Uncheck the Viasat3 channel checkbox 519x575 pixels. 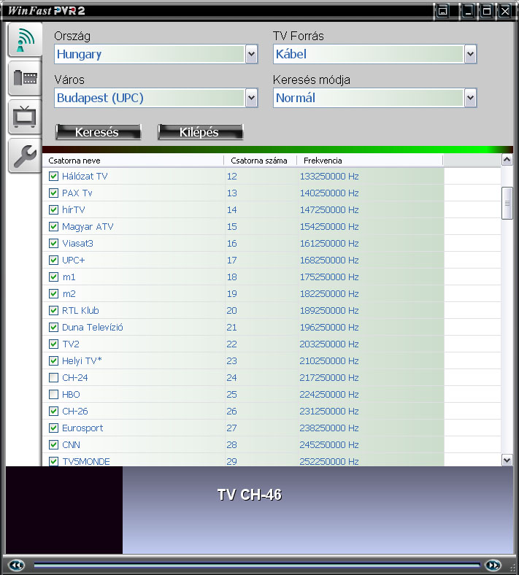pyautogui.click(x=53, y=244)
